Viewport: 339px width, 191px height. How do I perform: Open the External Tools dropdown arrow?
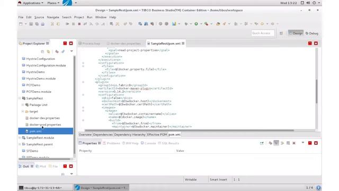(211, 24)
